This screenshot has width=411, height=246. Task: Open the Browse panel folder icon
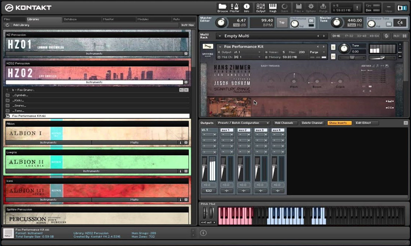222,8
